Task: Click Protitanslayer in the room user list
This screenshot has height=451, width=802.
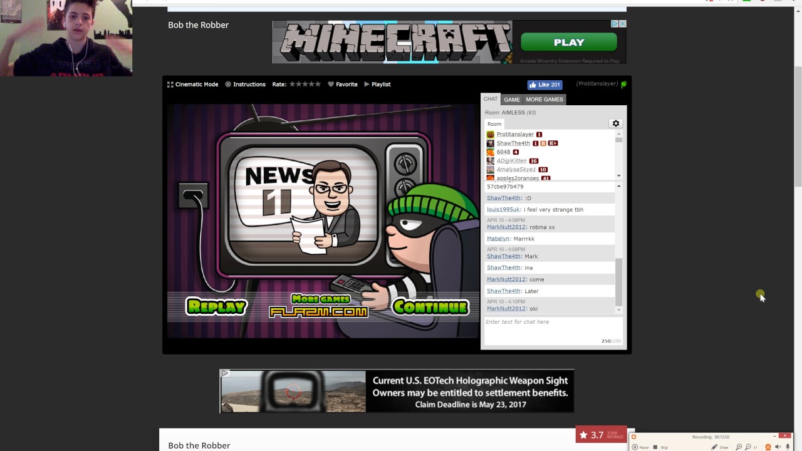Action: point(515,134)
